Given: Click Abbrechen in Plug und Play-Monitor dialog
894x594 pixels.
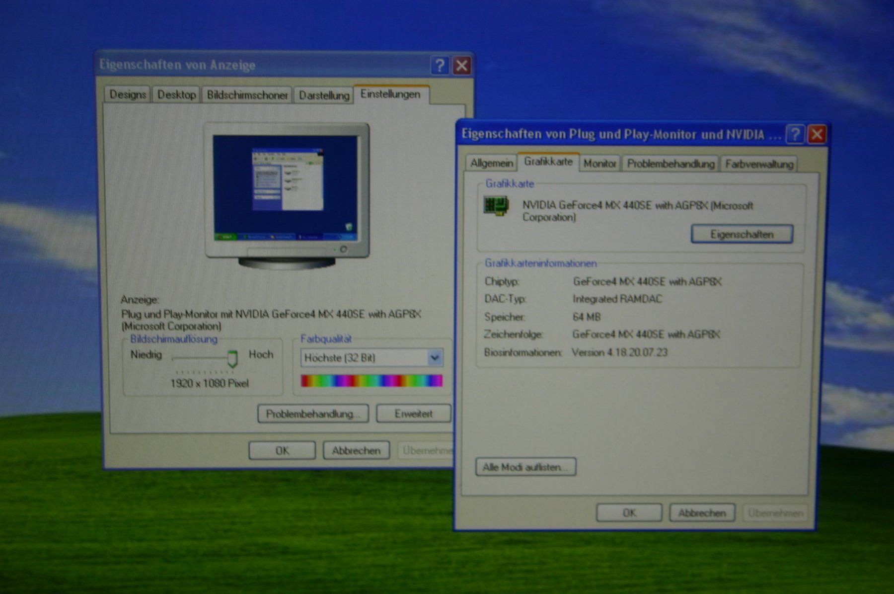Looking at the screenshot, I should tap(702, 512).
